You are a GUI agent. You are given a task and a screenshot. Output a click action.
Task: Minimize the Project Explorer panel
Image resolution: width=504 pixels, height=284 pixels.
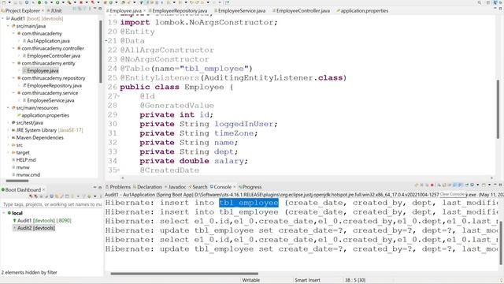pyautogui.click(x=94, y=9)
